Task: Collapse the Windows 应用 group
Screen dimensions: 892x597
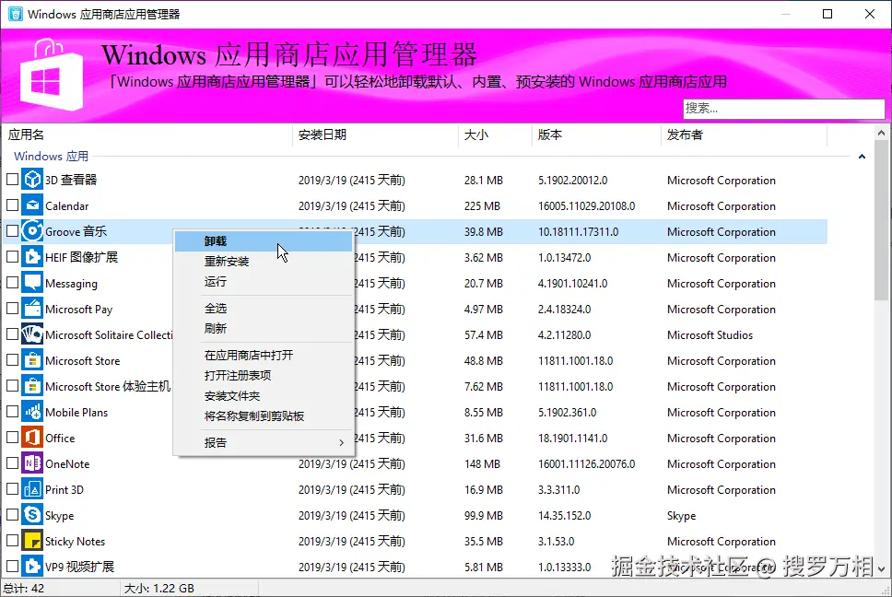Action: 862,157
